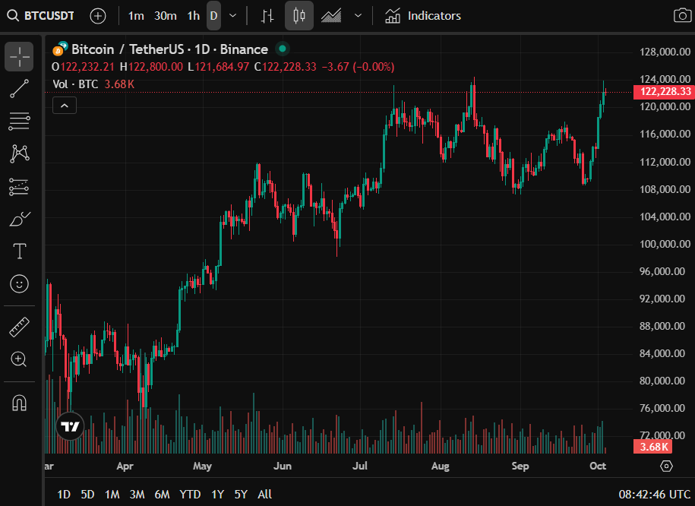The image size is (695, 506).
Task: Expand the time interval dropdown arrow
Action: 232,16
